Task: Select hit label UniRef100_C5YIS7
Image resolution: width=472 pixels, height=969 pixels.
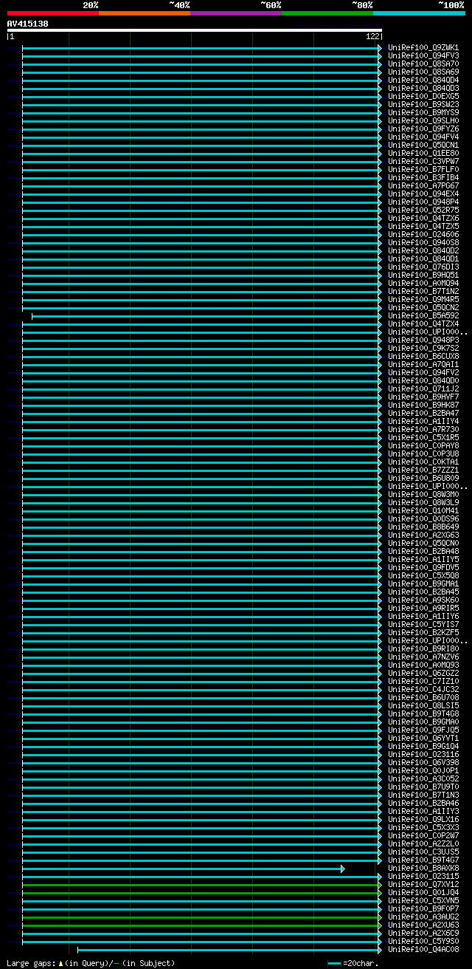Action: [x=423, y=625]
